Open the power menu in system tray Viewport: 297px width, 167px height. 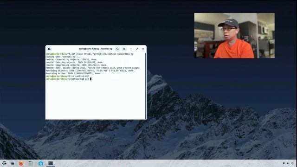(292, 163)
